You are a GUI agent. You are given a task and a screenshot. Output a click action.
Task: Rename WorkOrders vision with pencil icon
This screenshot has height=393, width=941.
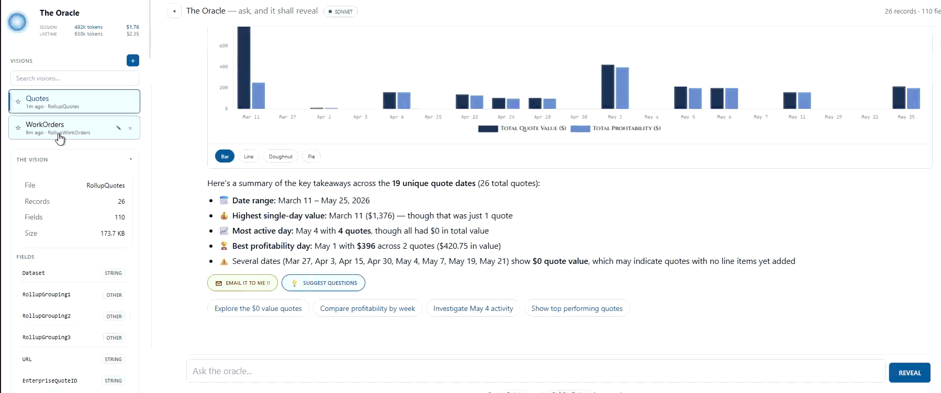[118, 128]
